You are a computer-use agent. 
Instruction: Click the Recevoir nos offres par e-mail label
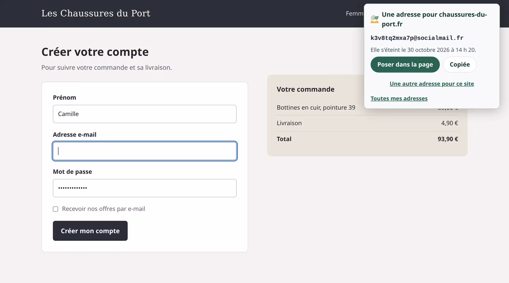coord(103,209)
